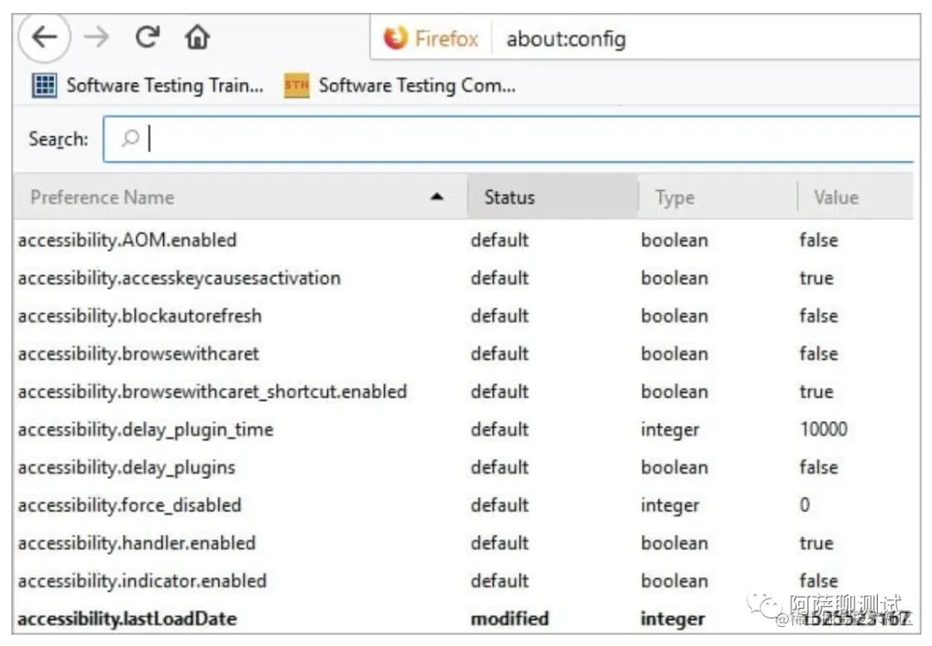Click inside the Search preferences field
This screenshot has height=646, width=932.
click(x=511, y=139)
